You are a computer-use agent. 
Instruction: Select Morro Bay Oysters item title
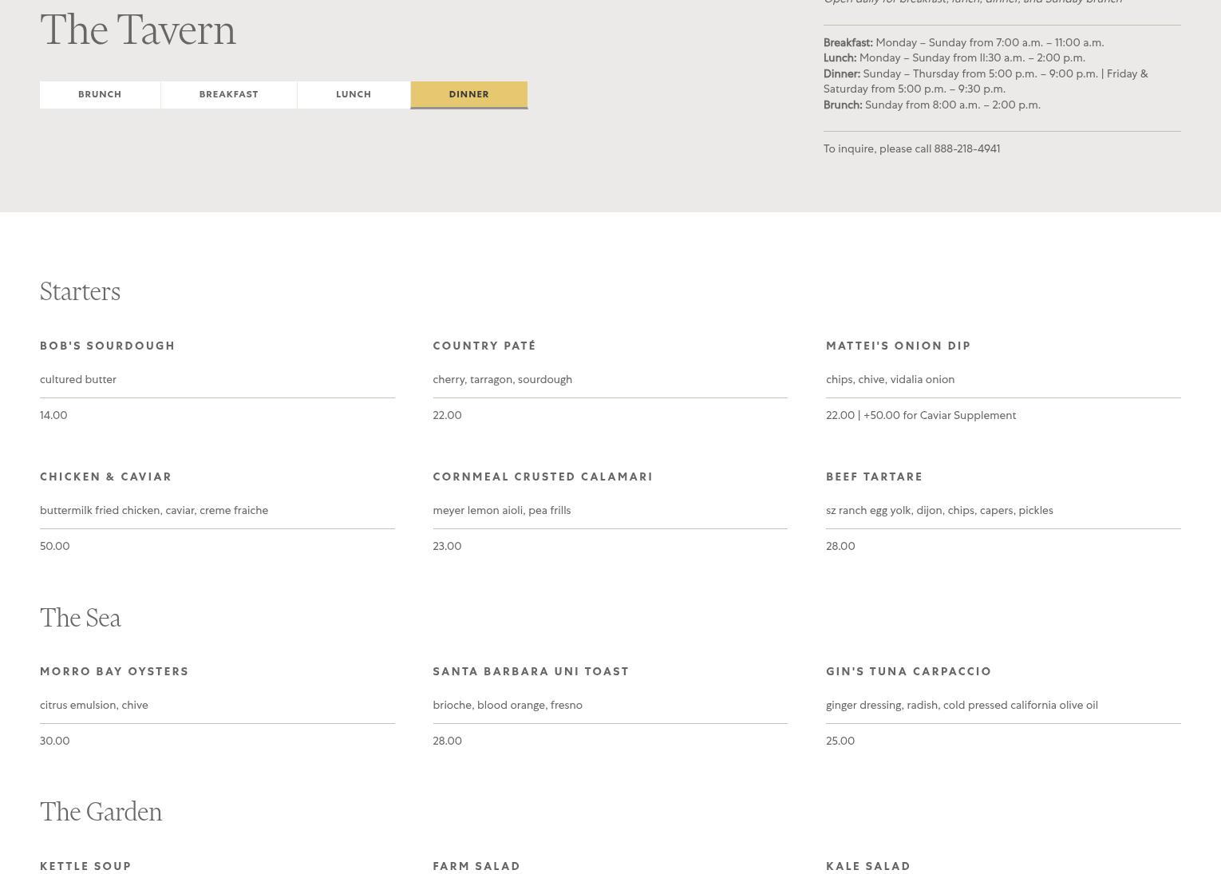click(x=114, y=671)
